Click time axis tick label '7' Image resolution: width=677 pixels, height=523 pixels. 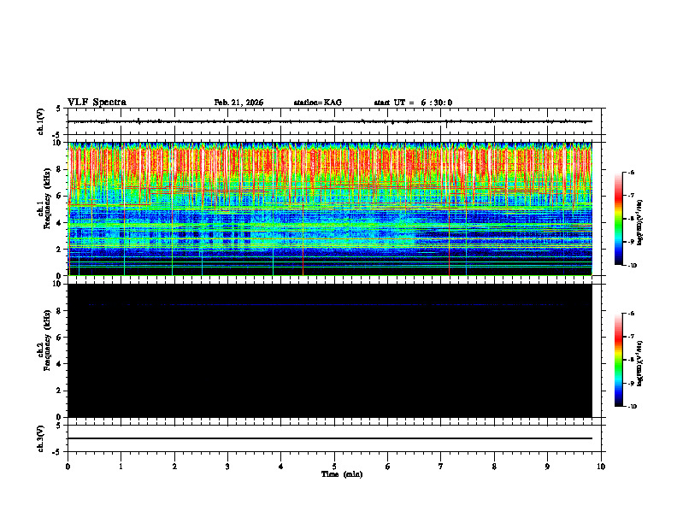pos(441,467)
